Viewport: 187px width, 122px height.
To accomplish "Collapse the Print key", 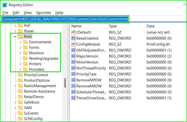I will coord(15,37).
